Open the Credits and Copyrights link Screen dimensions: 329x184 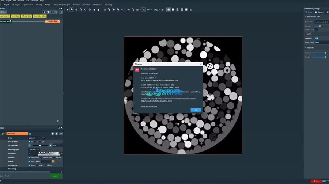tap(149, 106)
